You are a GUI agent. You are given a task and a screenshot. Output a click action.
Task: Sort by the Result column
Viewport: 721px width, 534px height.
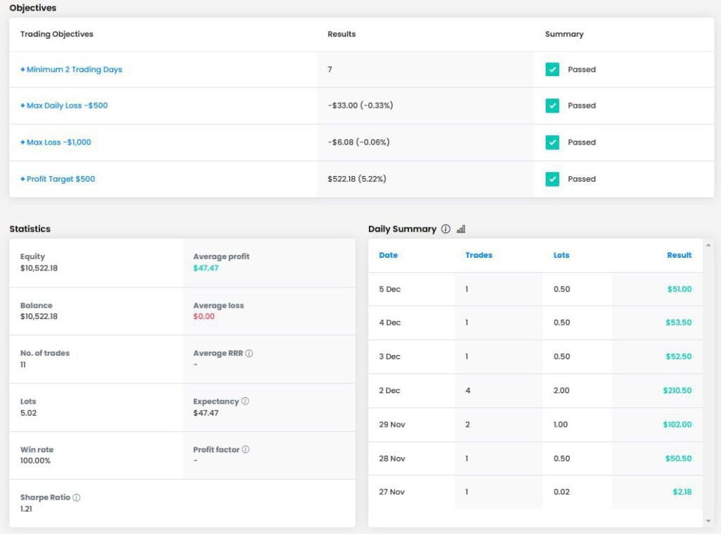click(679, 255)
